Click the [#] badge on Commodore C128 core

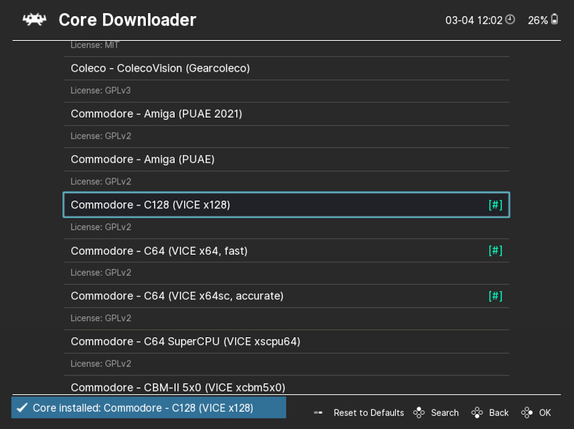click(x=495, y=205)
